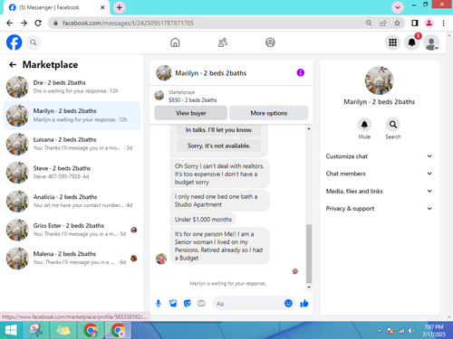Open the account profile avatar menu
The height and width of the screenshot is (339, 453).
click(431, 42)
